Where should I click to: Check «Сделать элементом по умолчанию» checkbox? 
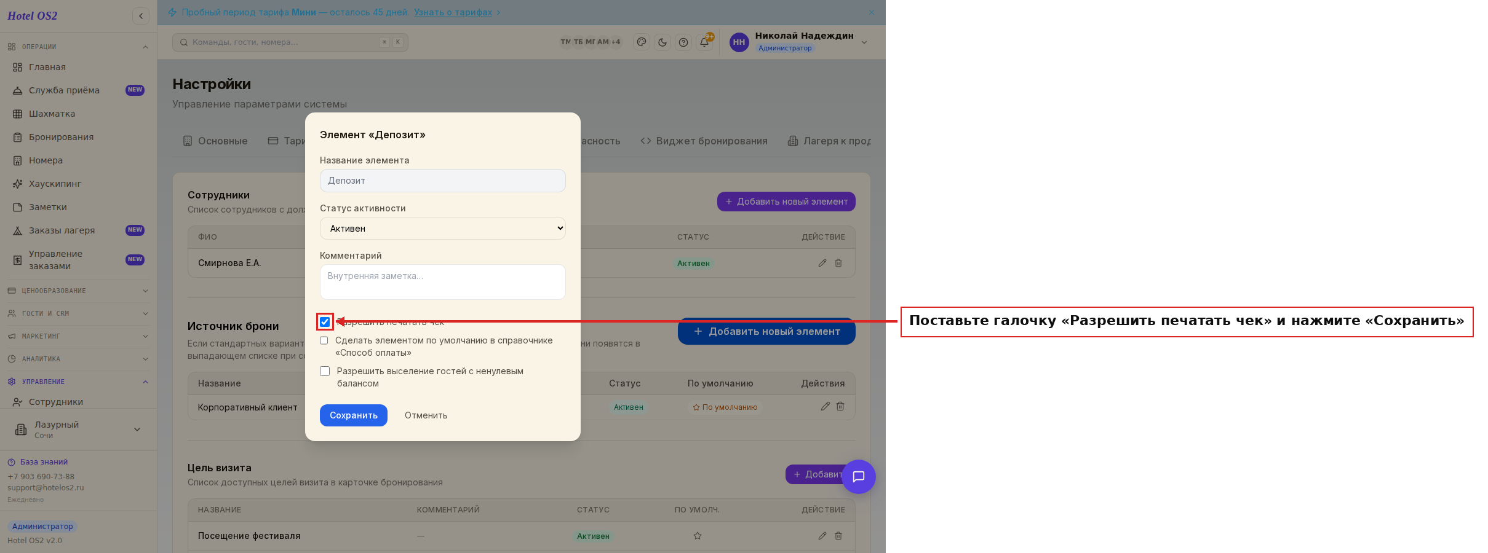324,340
